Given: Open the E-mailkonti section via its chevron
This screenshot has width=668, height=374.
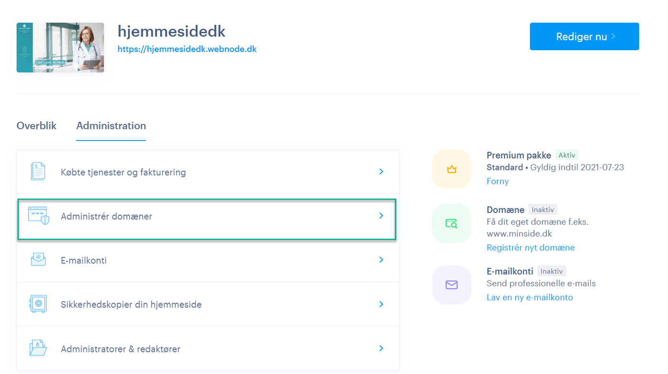Looking at the screenshot, I should click(x=381, y=260).
